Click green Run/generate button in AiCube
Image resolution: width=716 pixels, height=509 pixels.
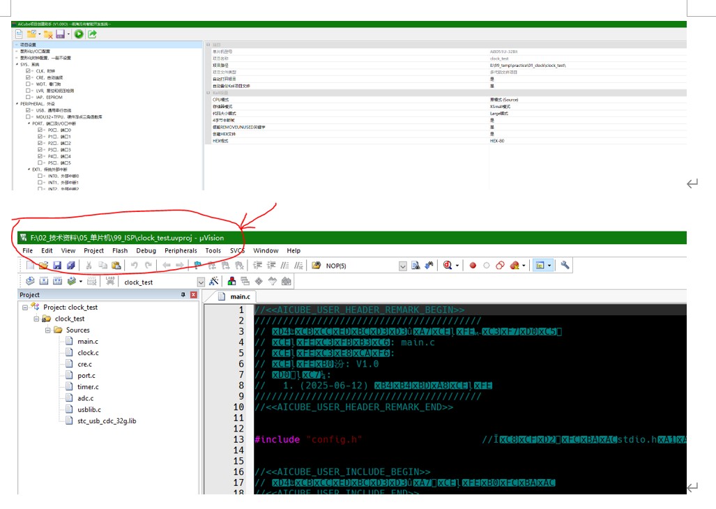79,34
